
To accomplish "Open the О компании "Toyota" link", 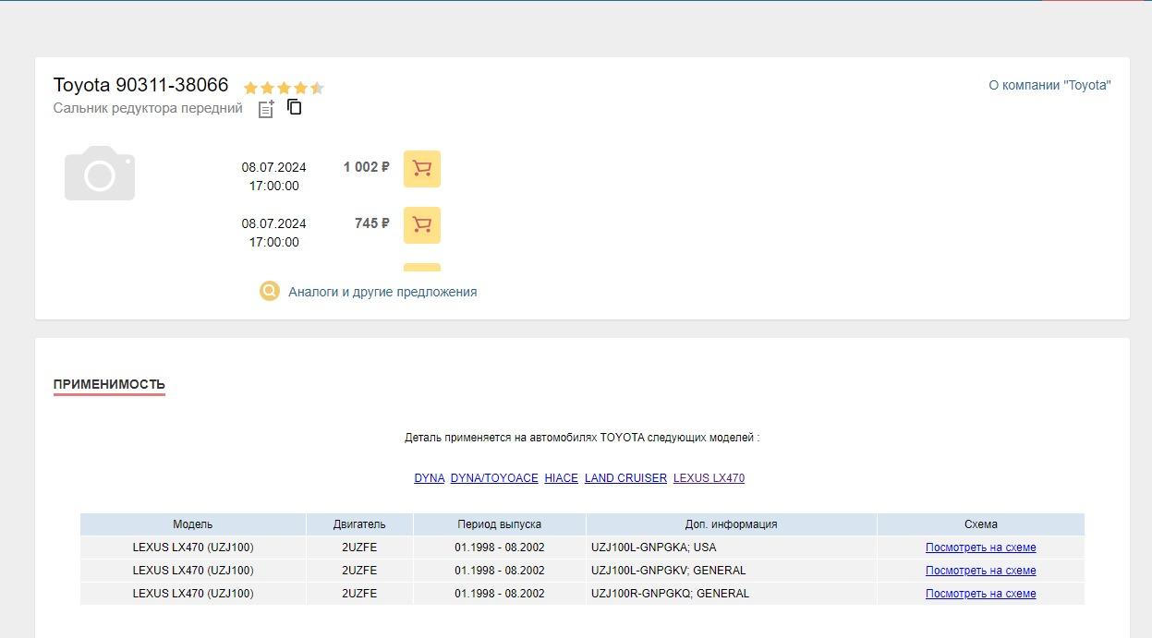I will pyautogui.click(x=1049, y=85).
